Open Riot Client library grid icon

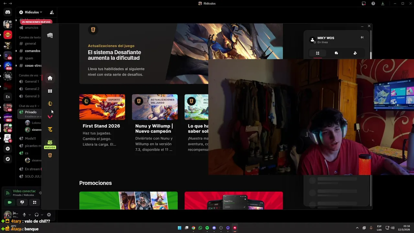50,91
